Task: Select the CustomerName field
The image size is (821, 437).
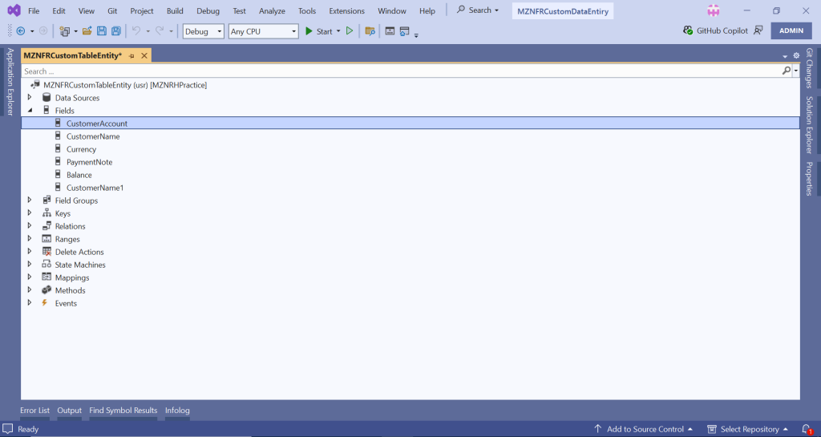Action: [93, 136]
